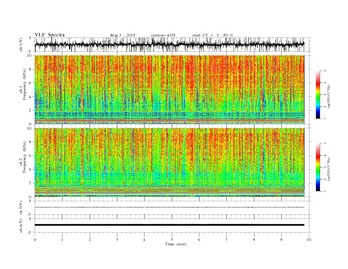348x269 pixels.
Task: Click time axis tick label '10'
Action: click(309, 240)
